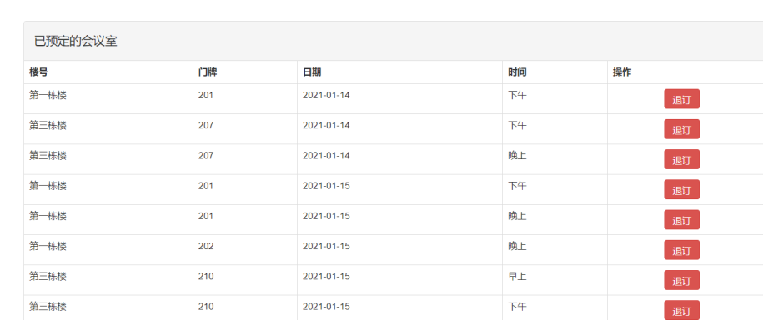Click the 早上 time cell
Screen dimensions: 763x320
point(517,276)
